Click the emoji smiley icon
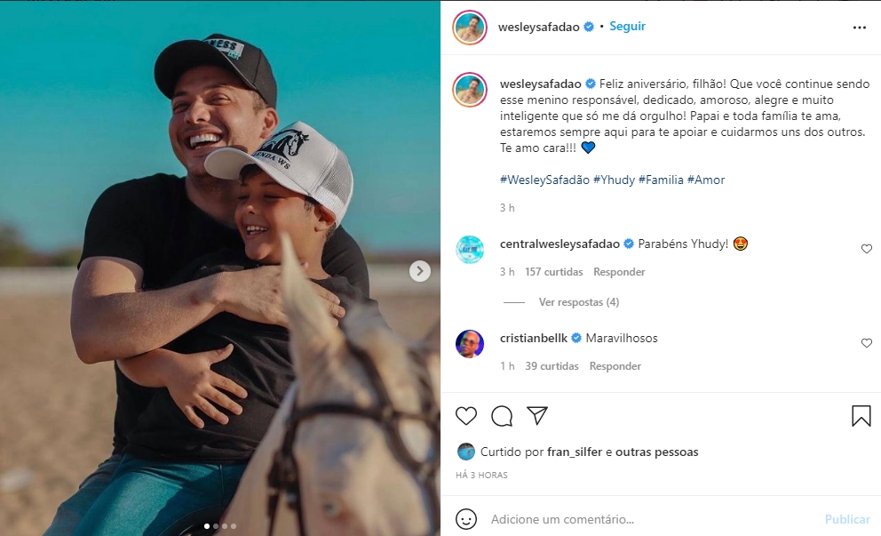The height and width of the screenshot is (536, 881). pyautogui.click(x=466, y=519)
